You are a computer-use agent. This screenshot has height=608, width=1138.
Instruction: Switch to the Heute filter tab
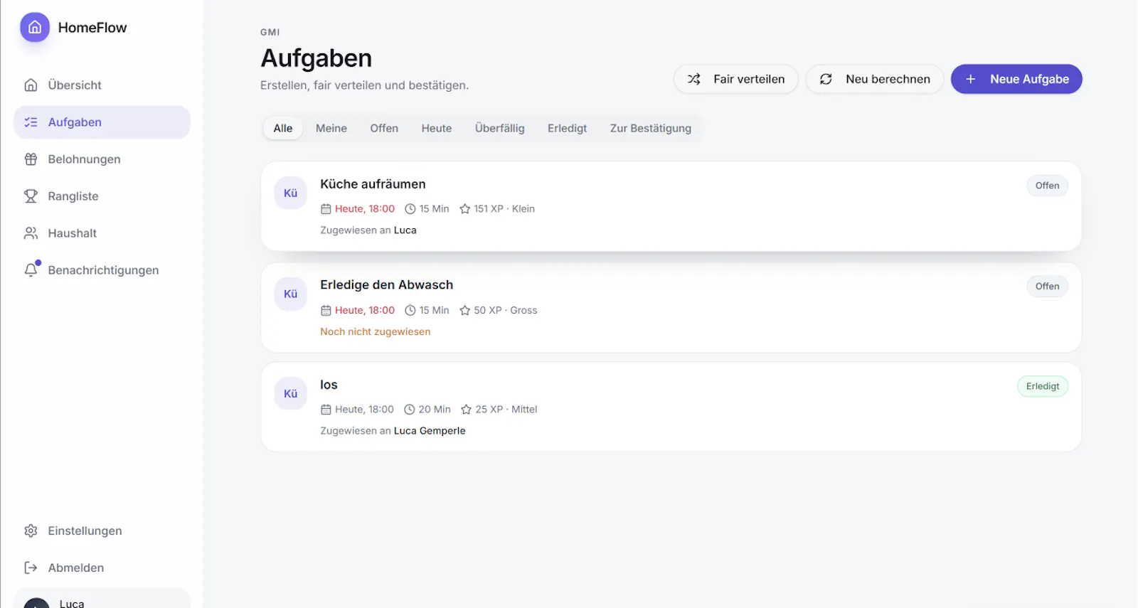437,128
